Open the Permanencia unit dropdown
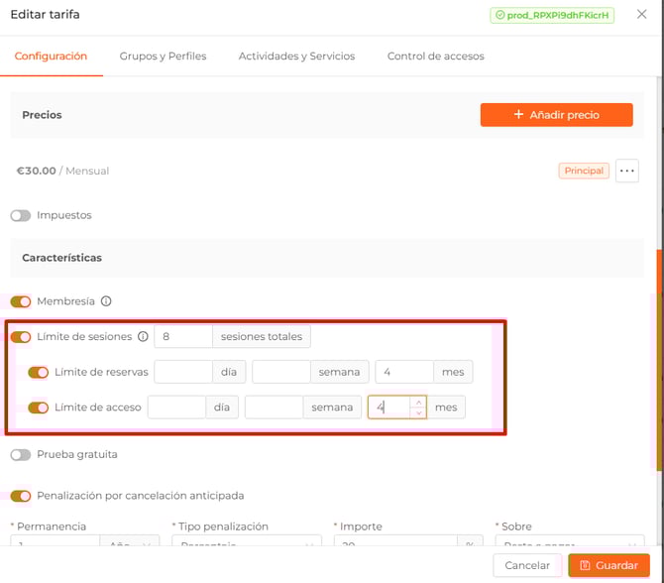Viewport: 664px width, 583px height. click(130, 544)
